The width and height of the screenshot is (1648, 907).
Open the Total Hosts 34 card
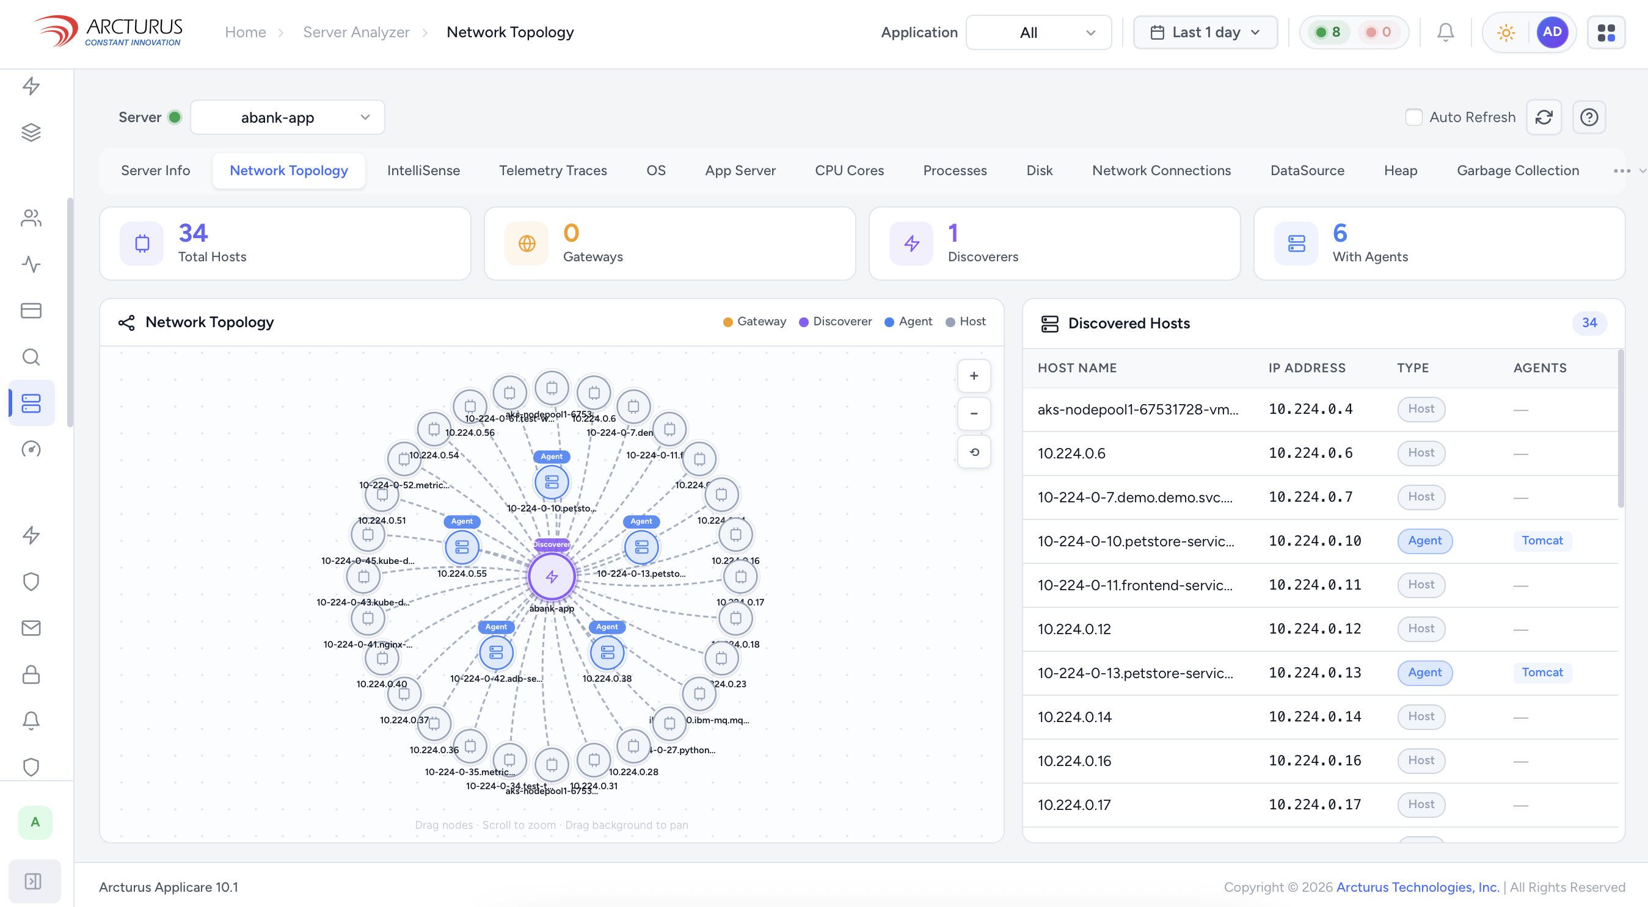click(285, 244)
